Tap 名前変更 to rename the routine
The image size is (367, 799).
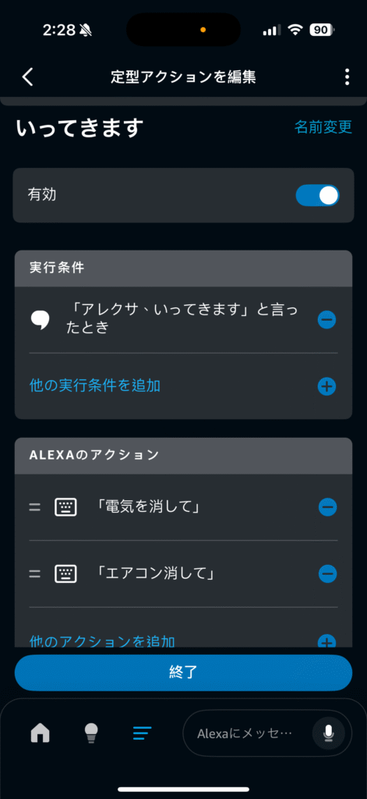pos(323,126)
